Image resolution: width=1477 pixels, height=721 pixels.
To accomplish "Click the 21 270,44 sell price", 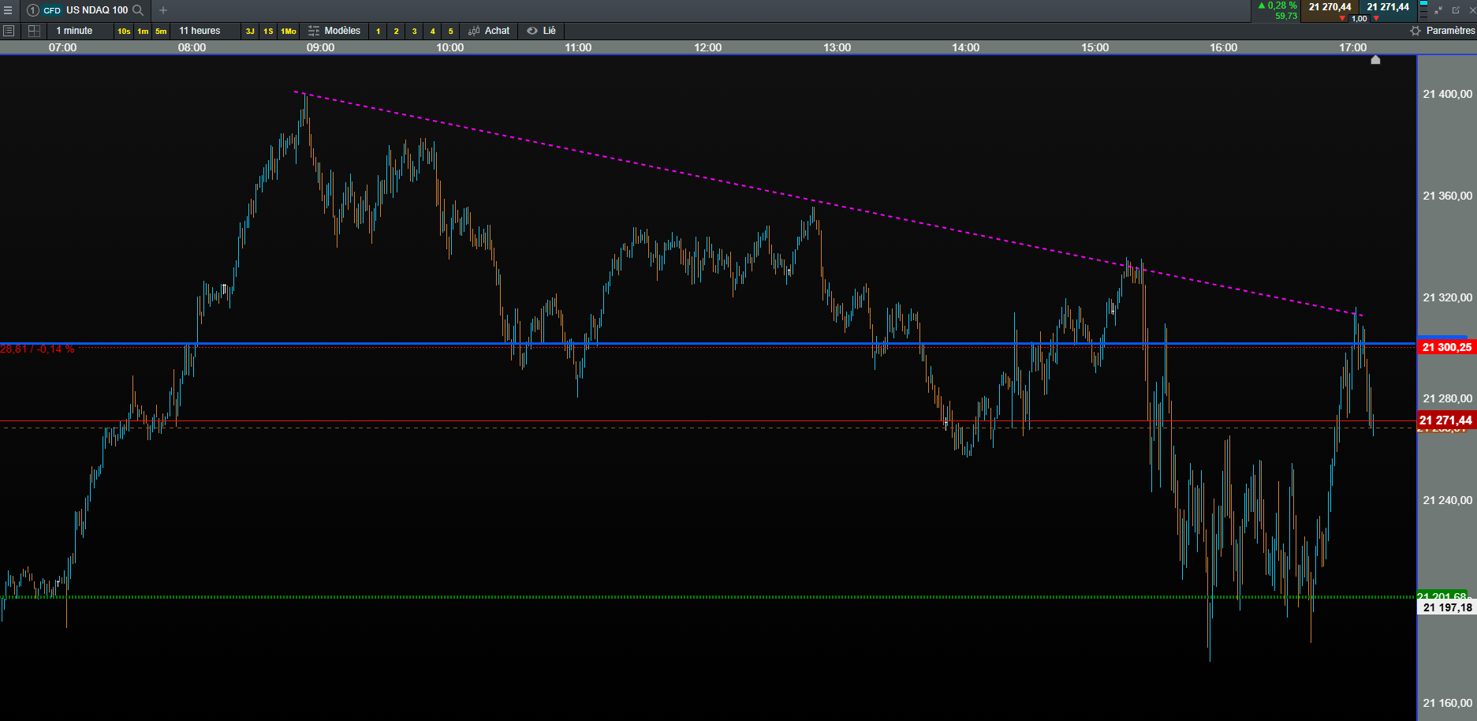I will pyautogui.click(x=1330, y=7).
